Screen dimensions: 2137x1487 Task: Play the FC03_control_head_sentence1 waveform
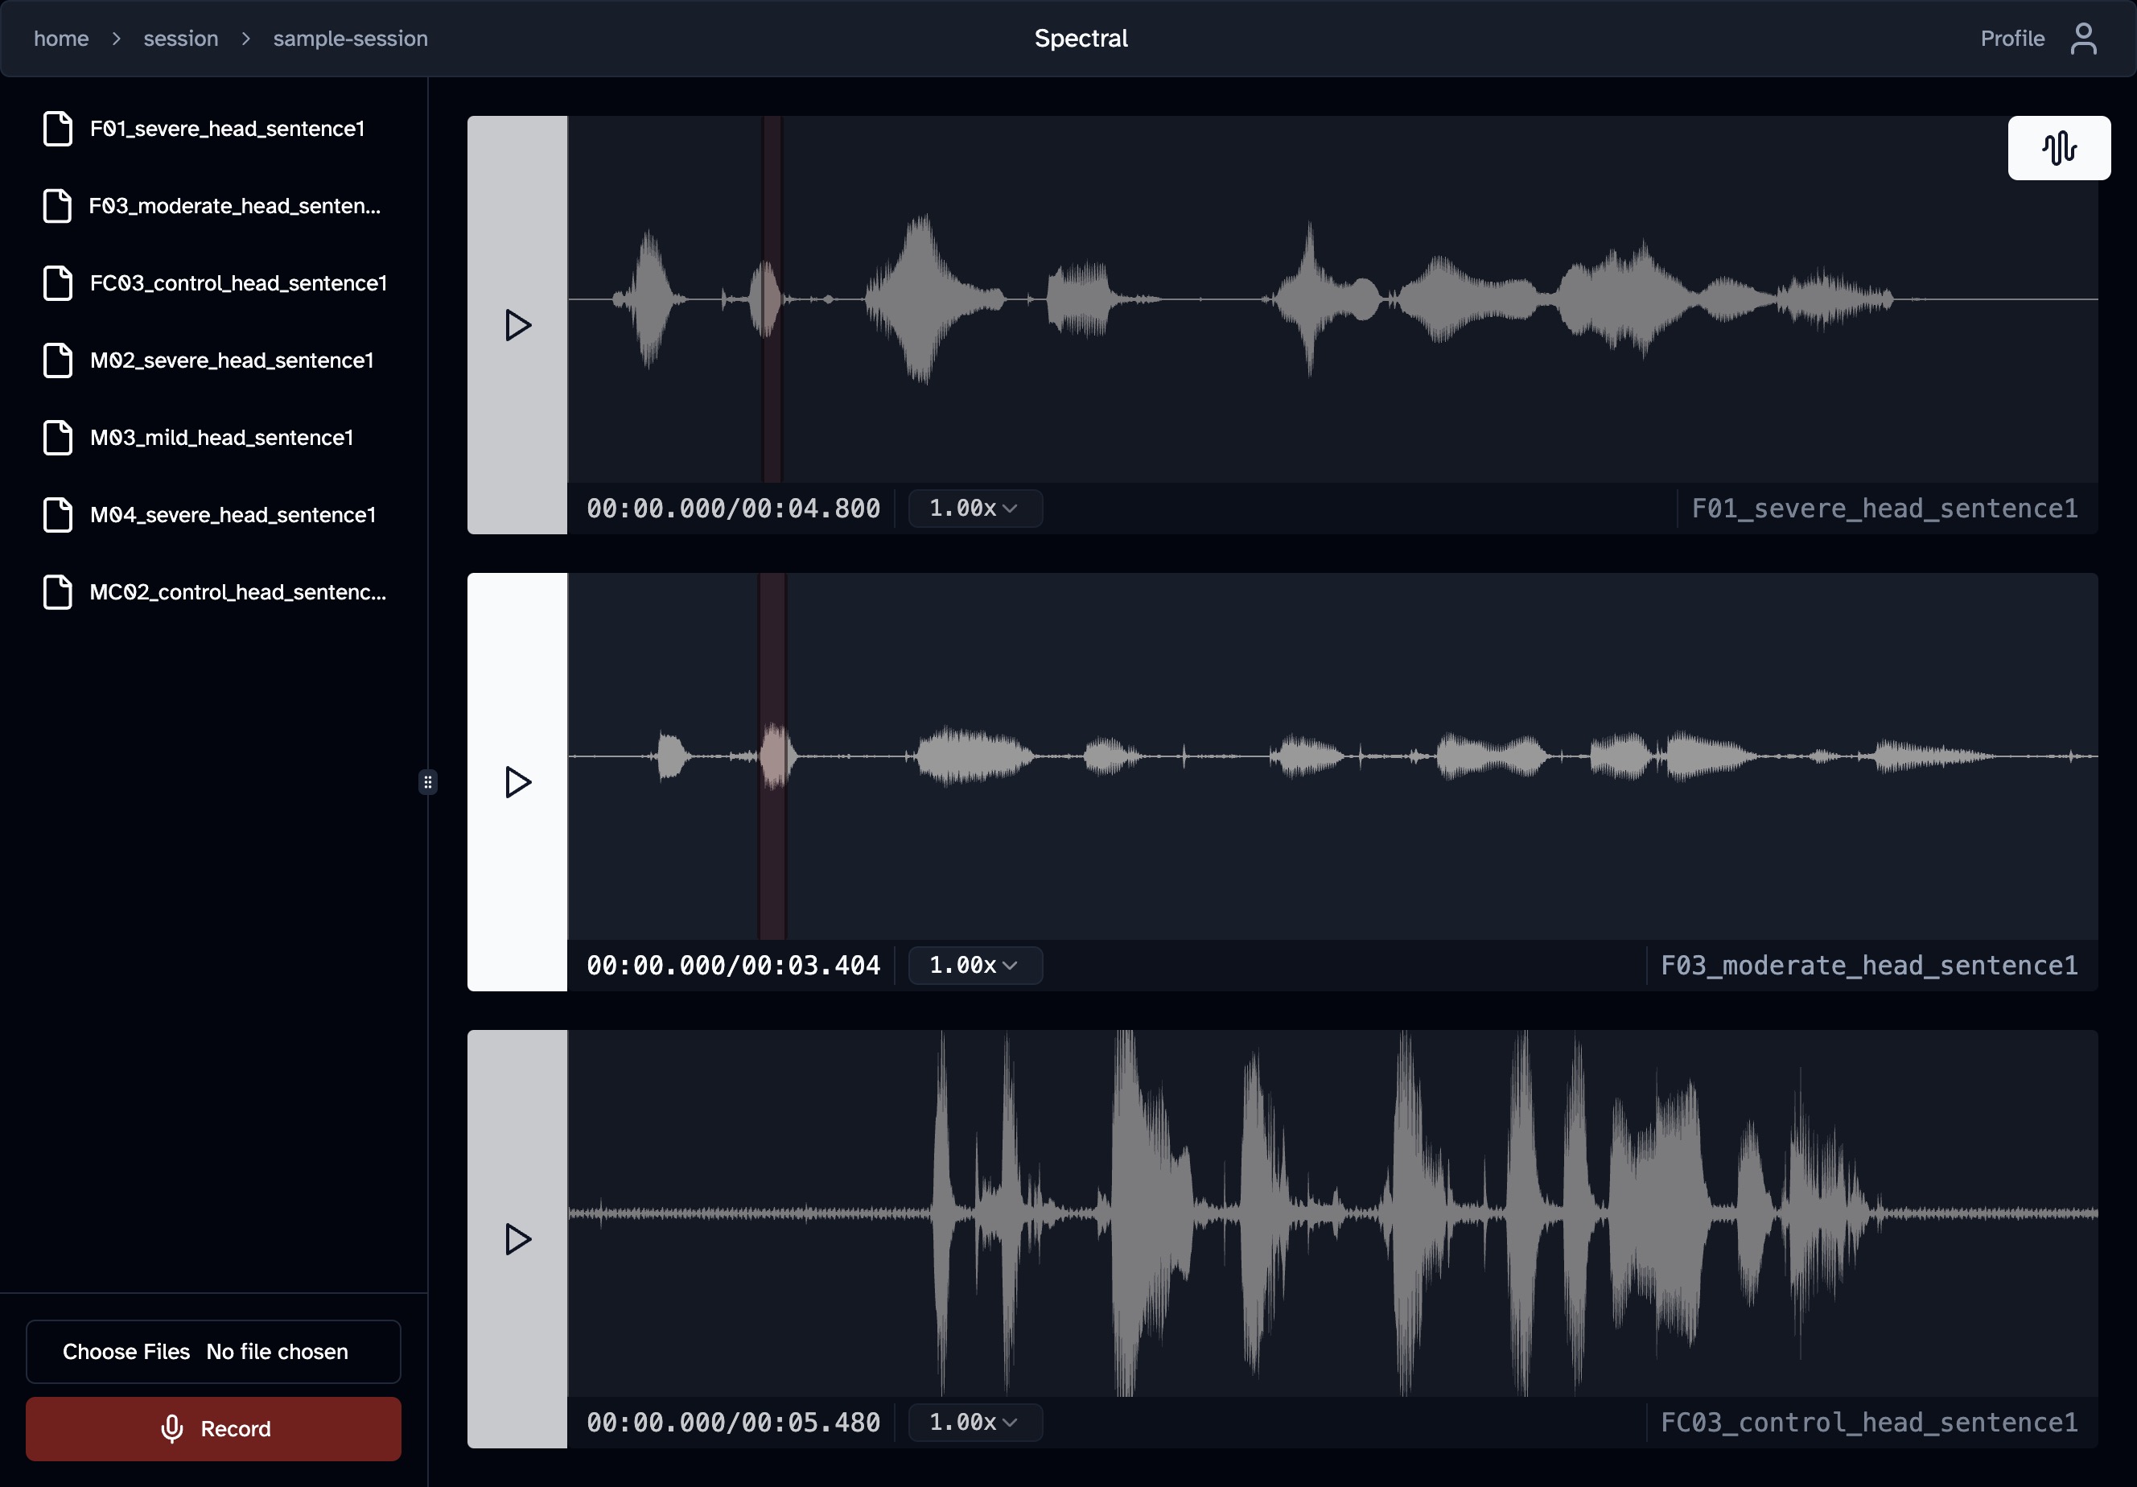[x=517, y=1238]
